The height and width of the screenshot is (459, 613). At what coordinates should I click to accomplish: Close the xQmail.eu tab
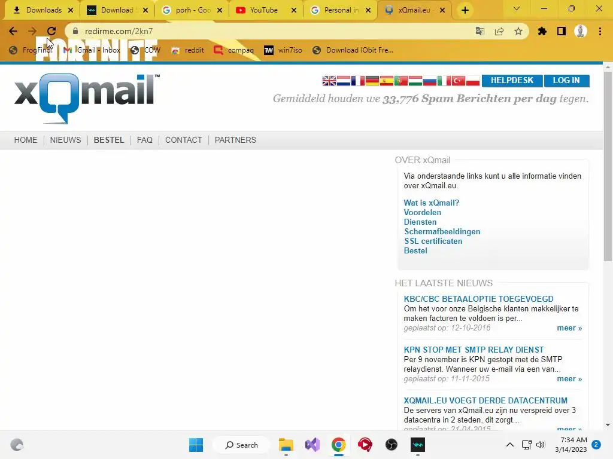point(442,10)
